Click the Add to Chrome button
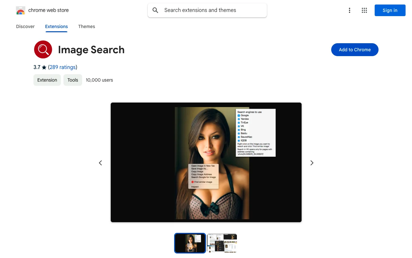 coord(355,50)
